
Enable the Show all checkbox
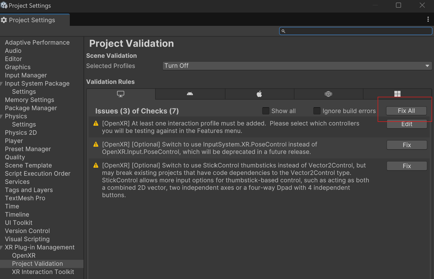coord(266,111)
